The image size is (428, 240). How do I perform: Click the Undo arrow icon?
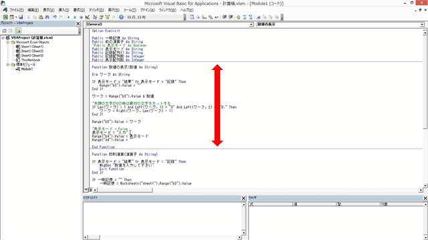pyautogui.click(x=55, y=17)
